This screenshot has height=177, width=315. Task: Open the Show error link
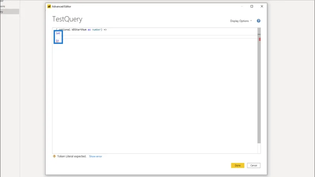point(95,156)
